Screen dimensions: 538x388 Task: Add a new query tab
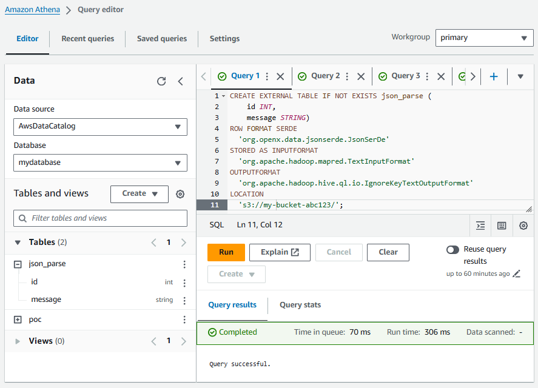[x=494, y=76]
